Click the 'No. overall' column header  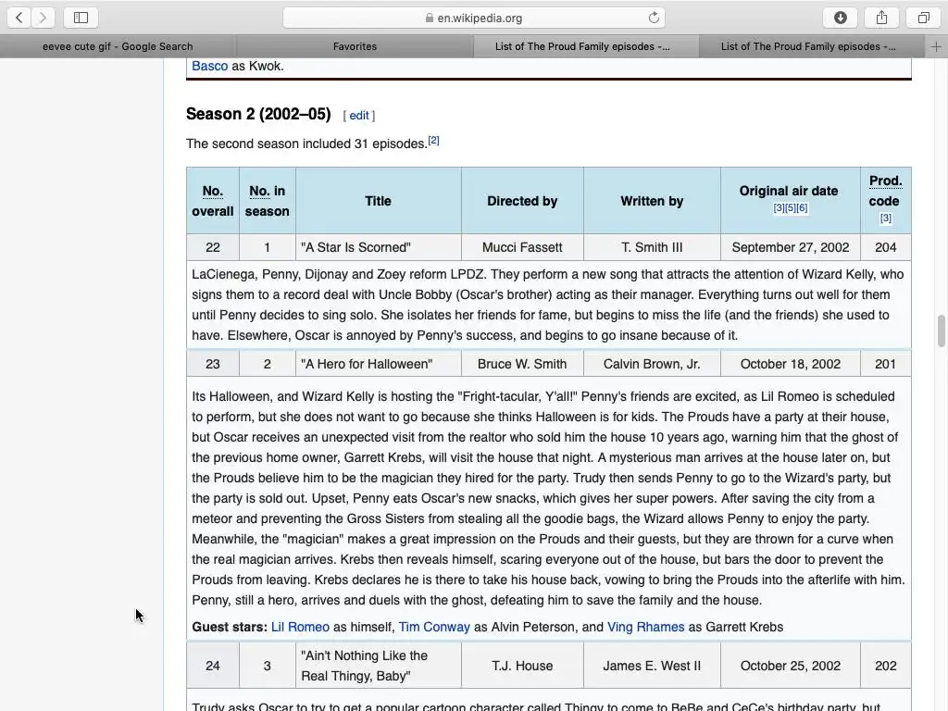pos(213,201)
